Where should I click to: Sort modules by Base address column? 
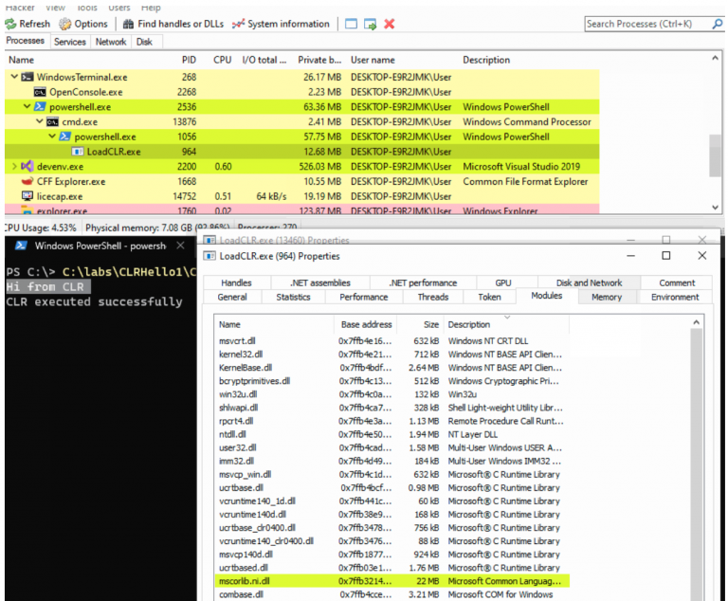click(x=366, y=324)
